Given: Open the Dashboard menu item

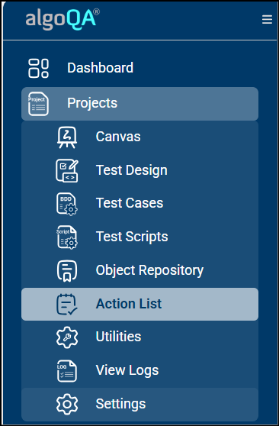Looking at the screenshot, I should (x=139, y=68).
